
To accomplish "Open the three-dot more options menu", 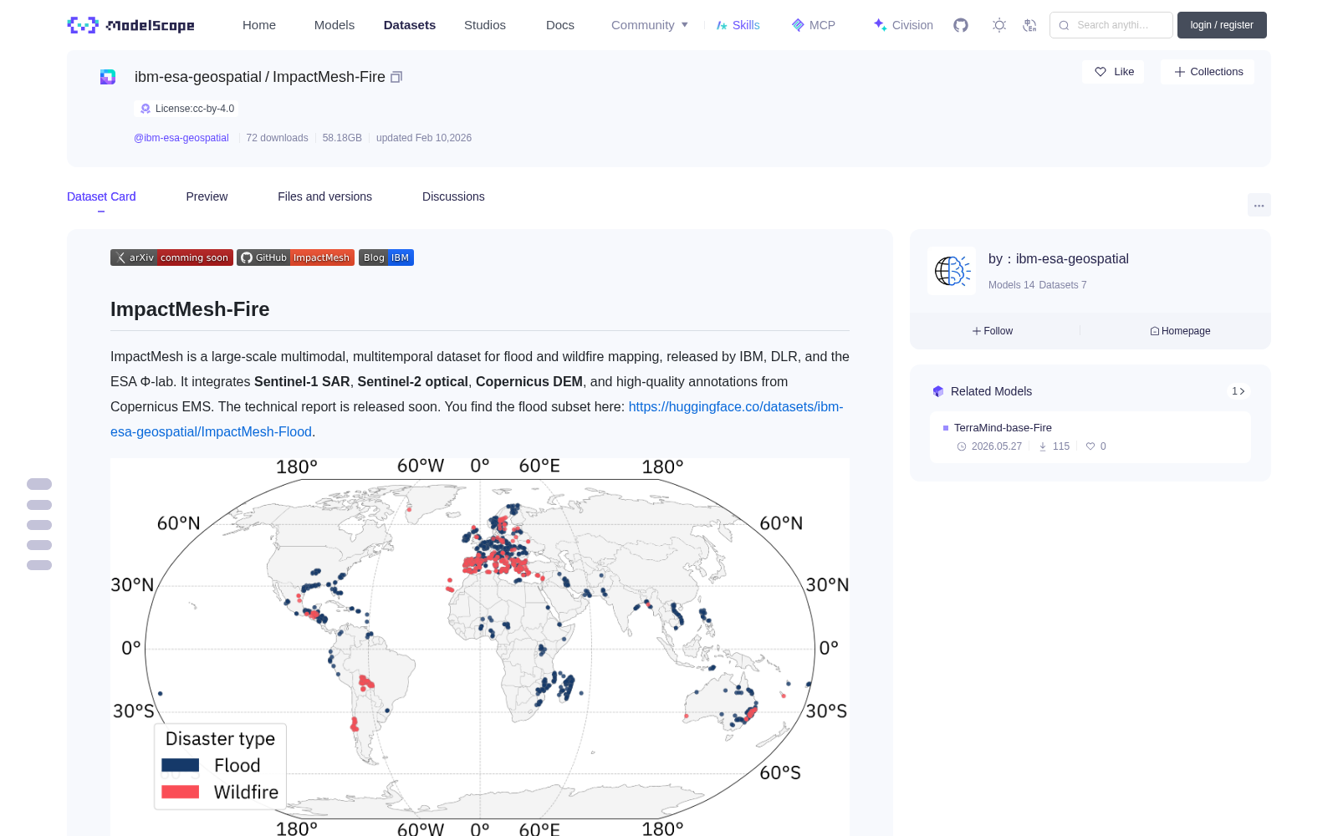I will [1259, 205].
